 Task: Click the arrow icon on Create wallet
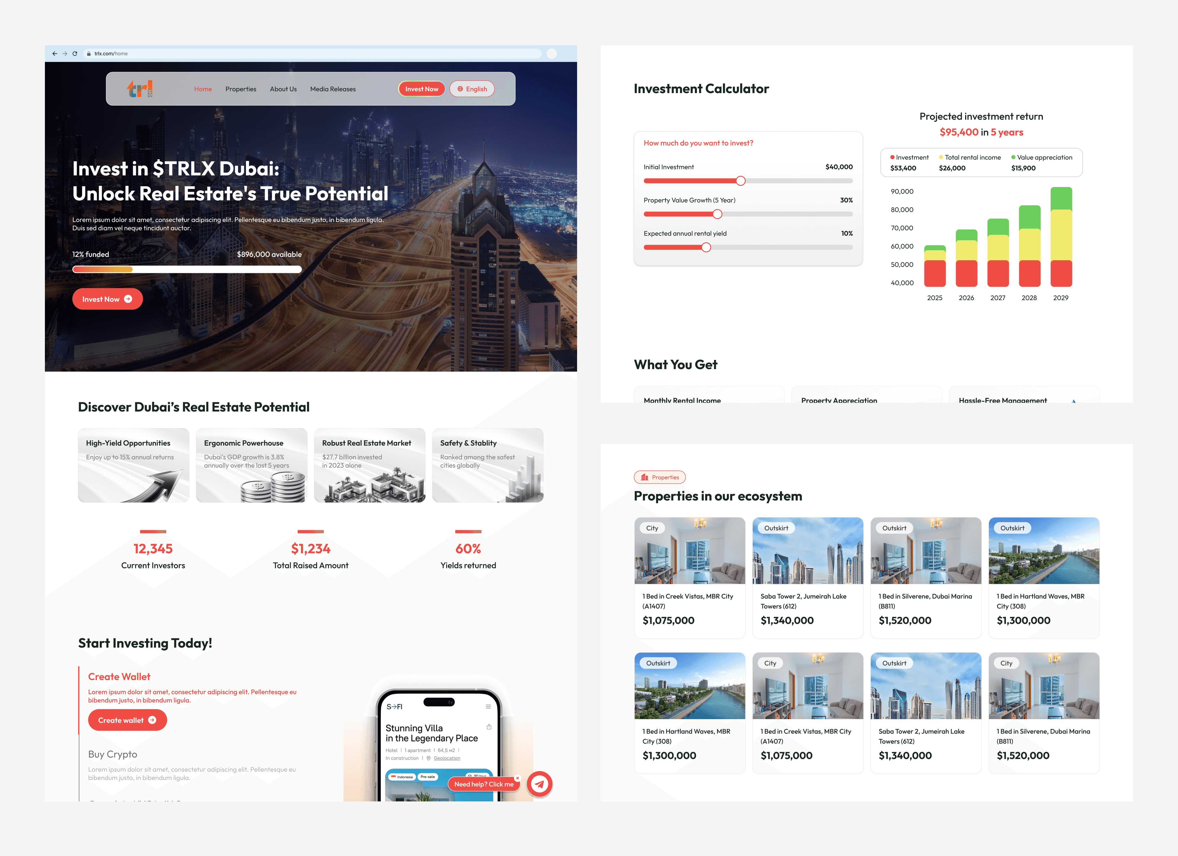coord(152,720)
